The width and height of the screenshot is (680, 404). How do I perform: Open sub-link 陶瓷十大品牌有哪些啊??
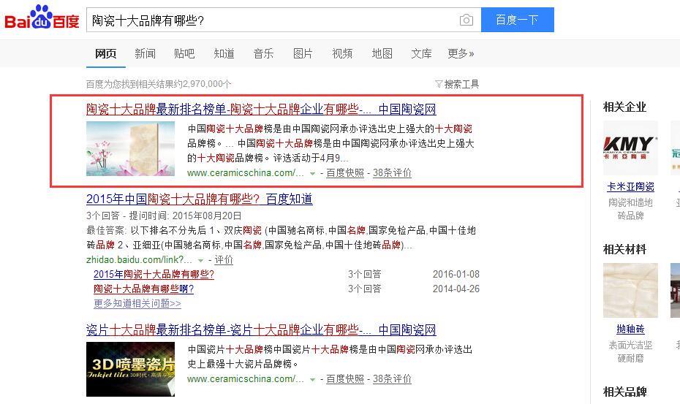(x=143, y=289)
